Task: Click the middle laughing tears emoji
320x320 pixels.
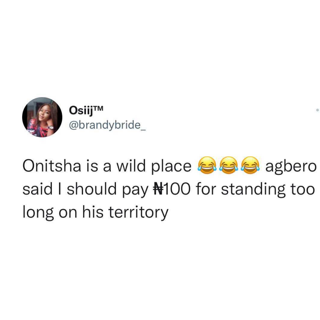Action: tap(229, 165)
